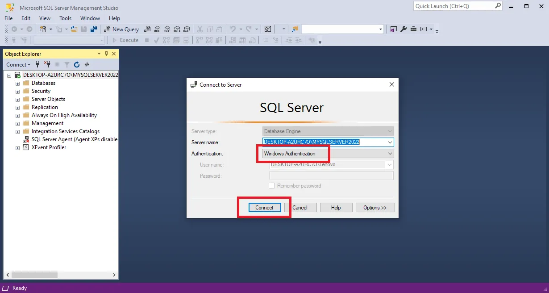Click Disconnect plug icon in Object Explorer

coord(47,64)
